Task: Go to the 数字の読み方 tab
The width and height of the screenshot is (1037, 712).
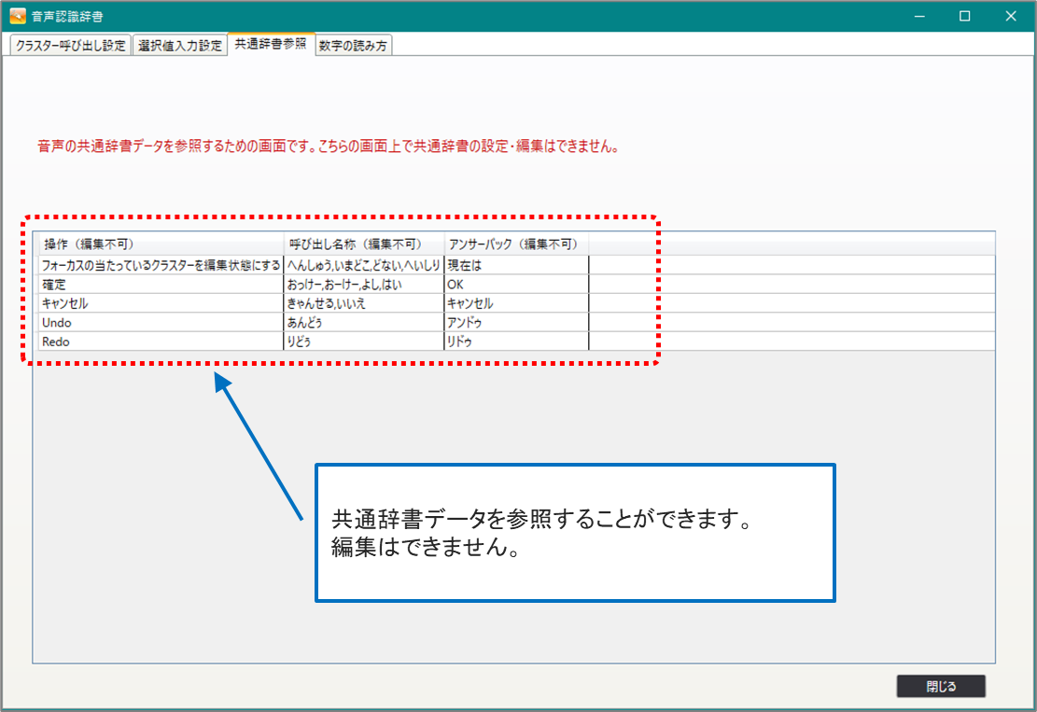Action: [x=354, y=46]
